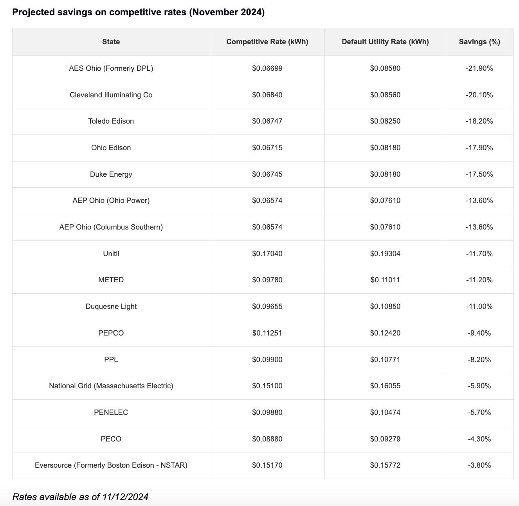Select the Cleveland Illuminating Co row name
Viewport: 519px width, 506px height.
111,95
